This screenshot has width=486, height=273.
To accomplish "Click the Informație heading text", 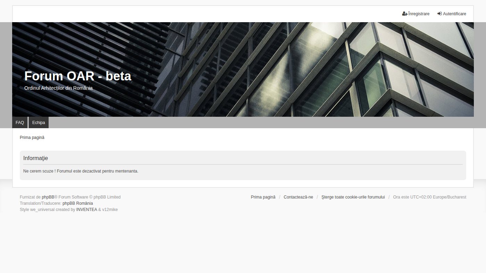I will pos(35,158).
